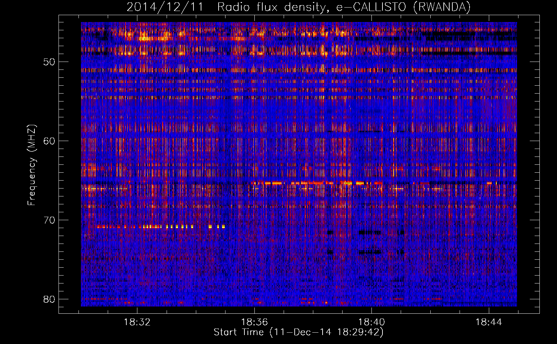
Task: Click the 70 frequency tick label
Action: [x=49, y=220]
